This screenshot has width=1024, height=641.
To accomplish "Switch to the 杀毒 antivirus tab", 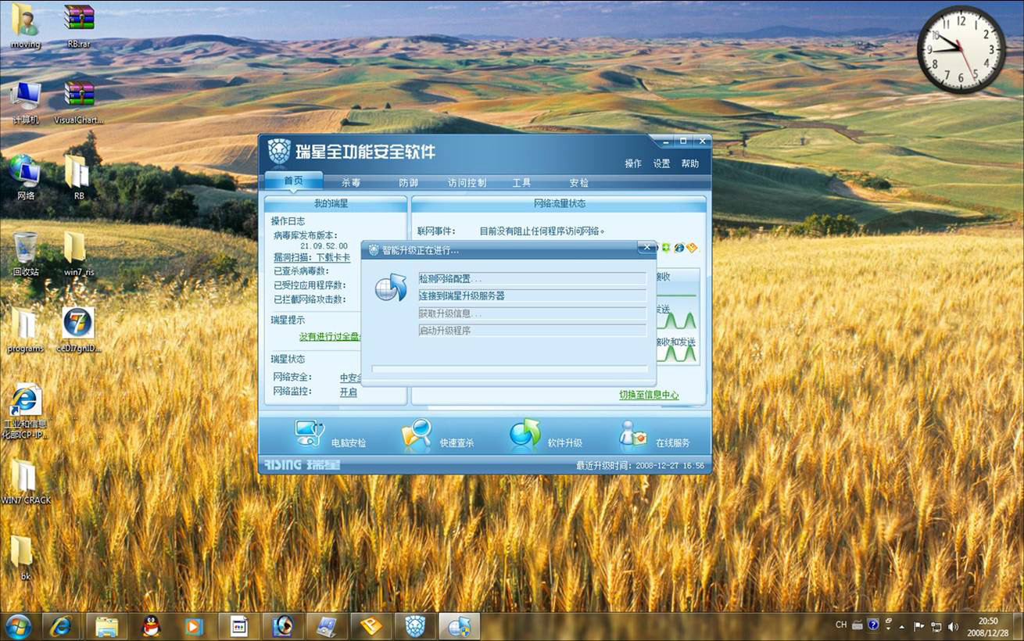I will pos(351,182).
